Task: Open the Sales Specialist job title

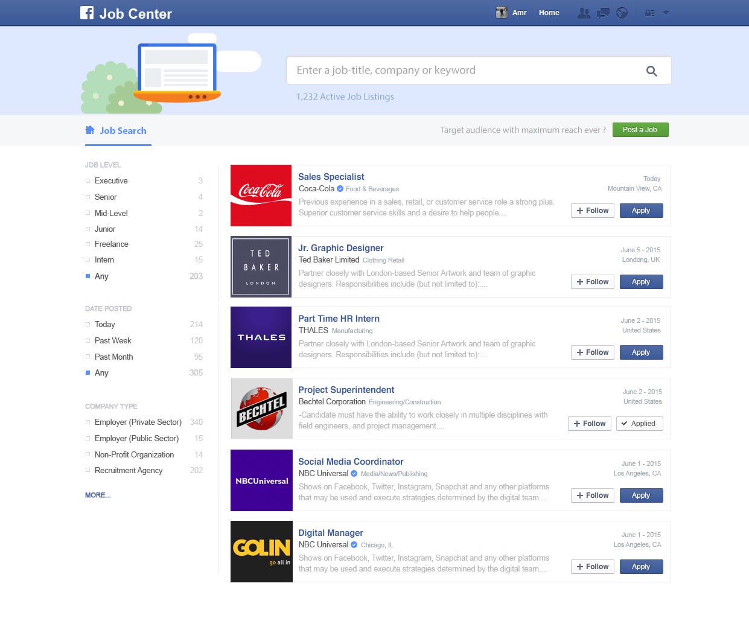Action: (x=331, y=177)
